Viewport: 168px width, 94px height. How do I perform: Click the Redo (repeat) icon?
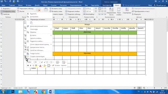tap(10, 1)
